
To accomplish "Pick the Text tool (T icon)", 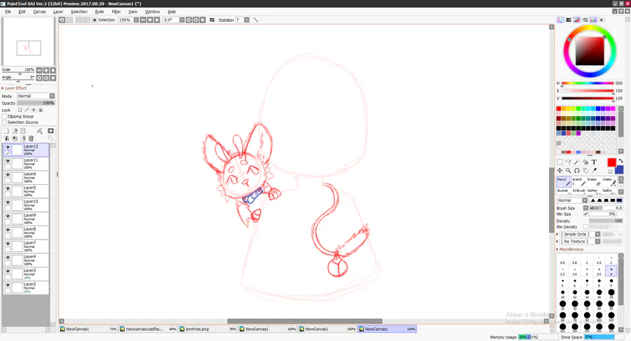I will 594,162.
